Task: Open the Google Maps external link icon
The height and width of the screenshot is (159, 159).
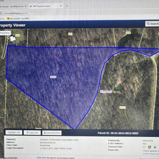Action: [150, 147]
